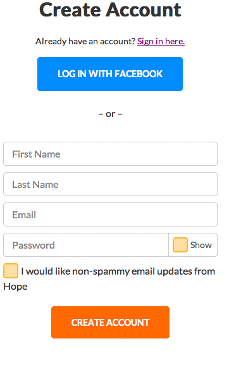Click the '– or –' divider text

pos(110,114)
